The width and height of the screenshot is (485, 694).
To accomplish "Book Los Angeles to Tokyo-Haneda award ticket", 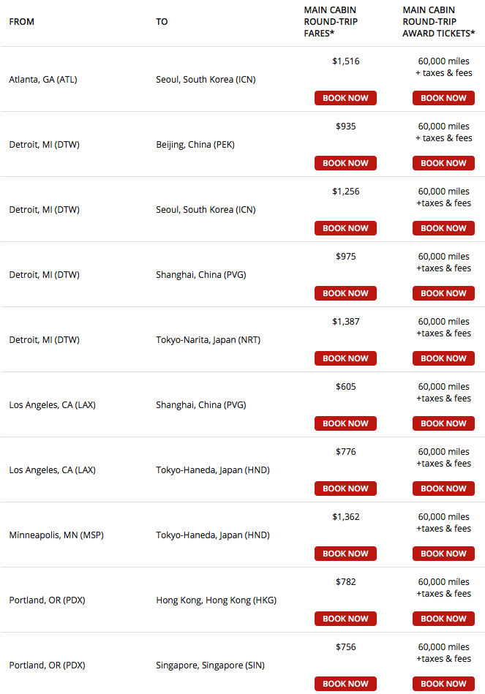I will coord(443,489).
